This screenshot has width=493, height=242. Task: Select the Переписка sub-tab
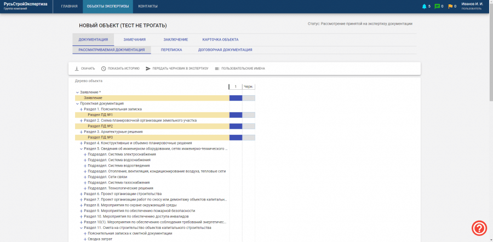click(171, 49)
